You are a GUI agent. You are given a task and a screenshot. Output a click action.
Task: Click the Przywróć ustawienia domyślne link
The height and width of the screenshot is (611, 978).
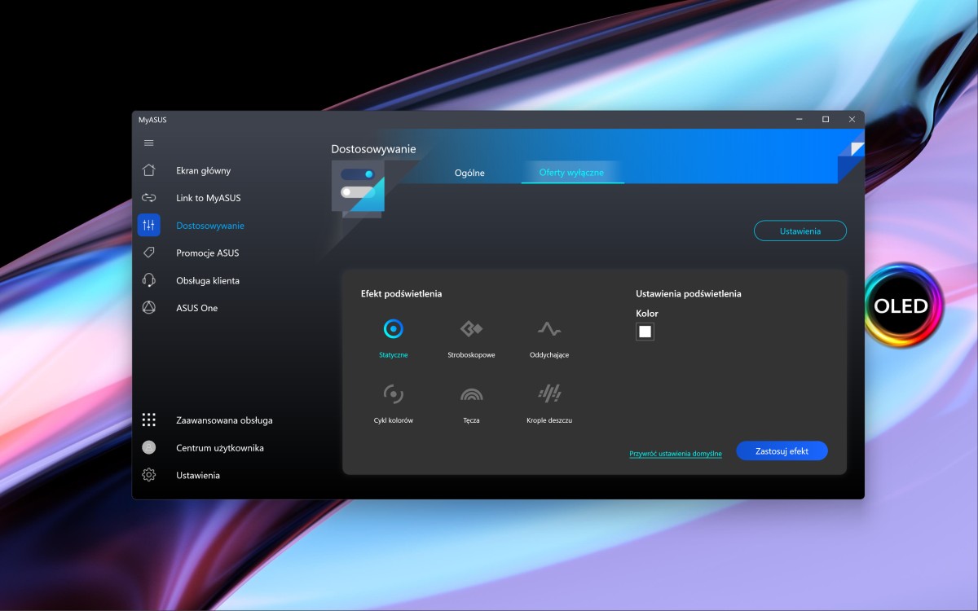click(674, 453)
